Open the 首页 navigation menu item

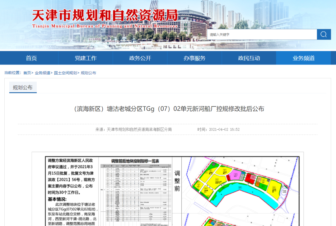(31, 58)
